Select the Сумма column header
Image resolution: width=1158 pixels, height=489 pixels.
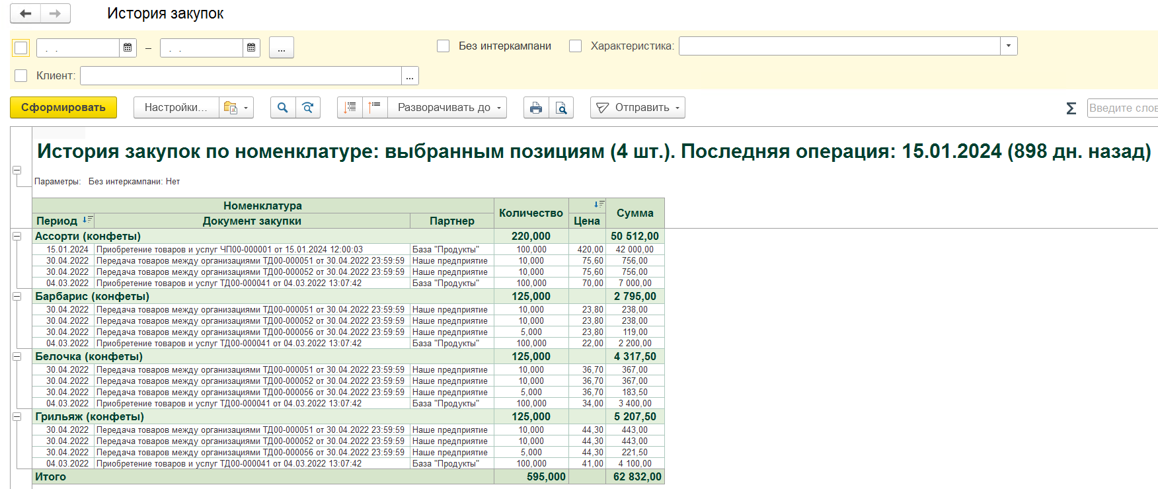pyautogui.click(x=635, y=213)
